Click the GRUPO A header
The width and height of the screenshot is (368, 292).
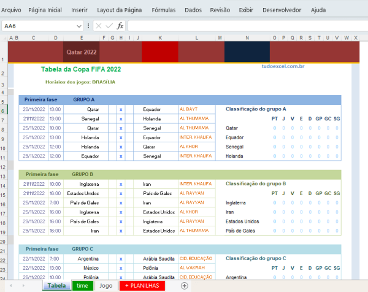click(84, 99)
